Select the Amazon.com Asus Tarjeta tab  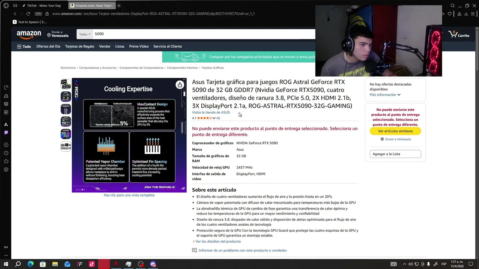pos(91,6)
